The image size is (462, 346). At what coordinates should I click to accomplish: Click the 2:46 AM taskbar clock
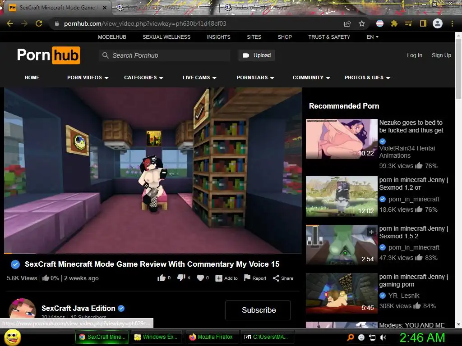click(x=422, y=337)
